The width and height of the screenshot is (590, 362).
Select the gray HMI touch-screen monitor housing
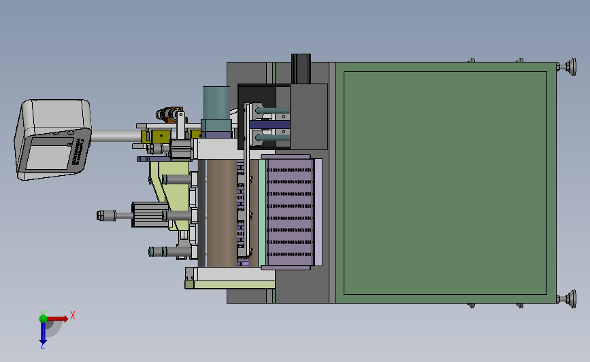point(52,139)
